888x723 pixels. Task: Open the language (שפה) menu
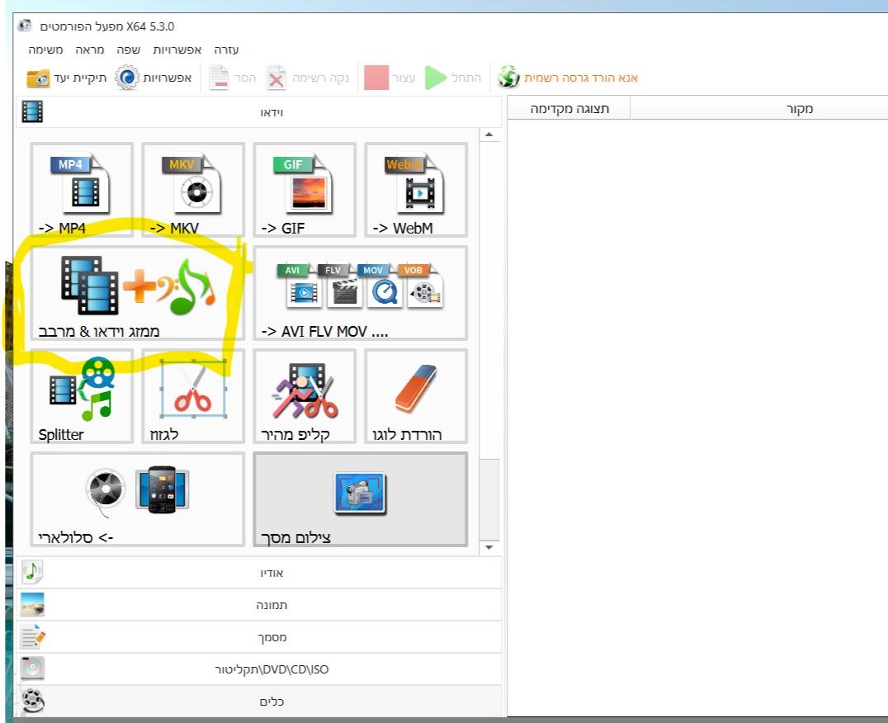pyautogui.click(x=129, y=50)
